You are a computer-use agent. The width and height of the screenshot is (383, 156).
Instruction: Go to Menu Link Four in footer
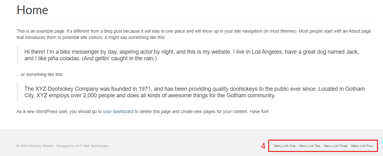[x=362, y=146]
